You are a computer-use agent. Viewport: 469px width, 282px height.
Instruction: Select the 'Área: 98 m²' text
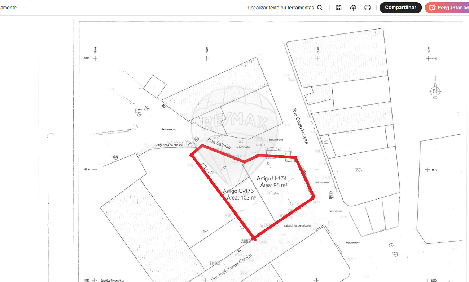pos(274,185)
